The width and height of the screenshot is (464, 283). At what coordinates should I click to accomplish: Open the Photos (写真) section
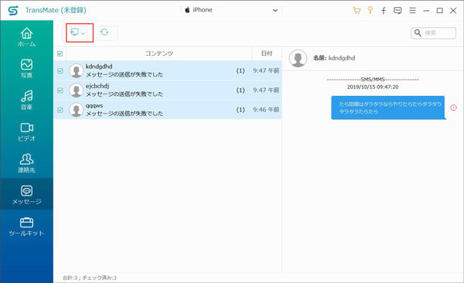coord(26,68)
